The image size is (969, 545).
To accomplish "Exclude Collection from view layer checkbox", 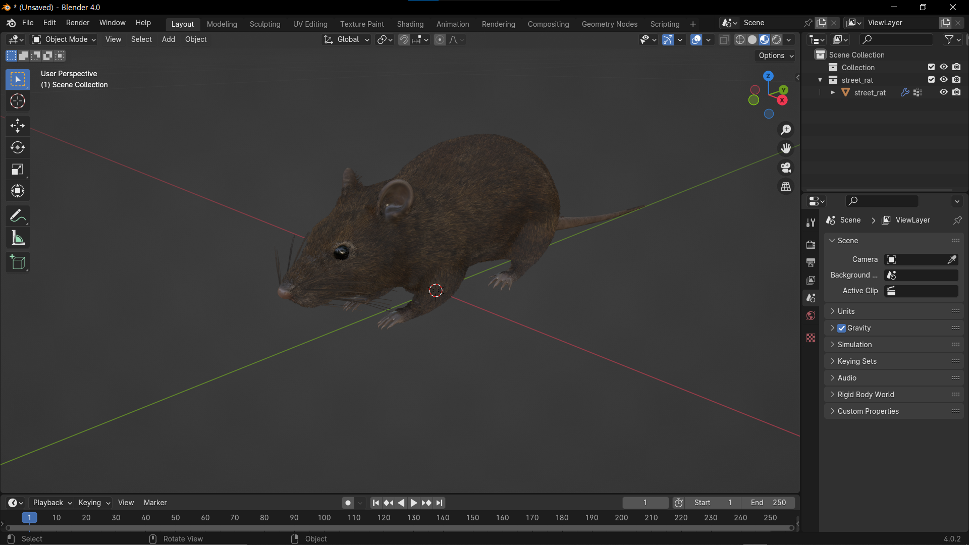I will click(931, 67).
